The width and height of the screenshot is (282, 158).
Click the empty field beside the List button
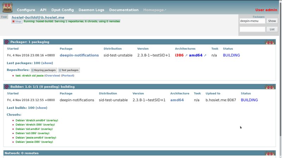[252, 29]
